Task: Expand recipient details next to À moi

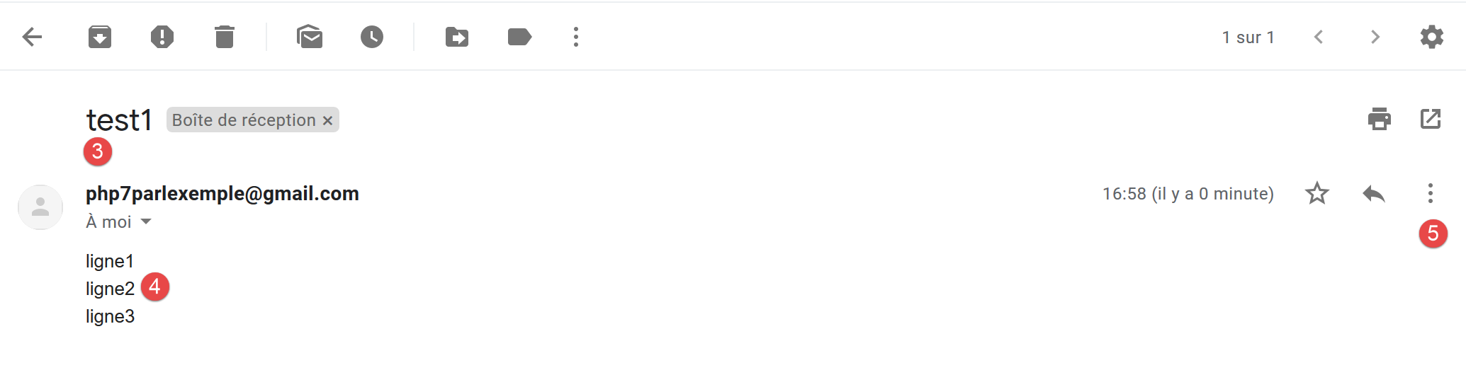Action: pyautogui.click(x=146, y=221)
